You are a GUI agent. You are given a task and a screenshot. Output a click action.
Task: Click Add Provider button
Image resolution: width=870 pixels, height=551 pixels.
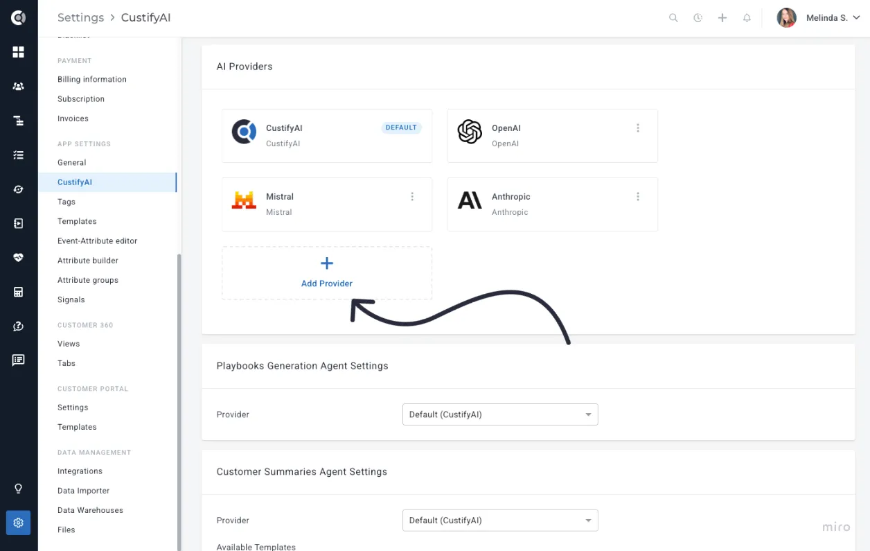click(x=327, y=273)
